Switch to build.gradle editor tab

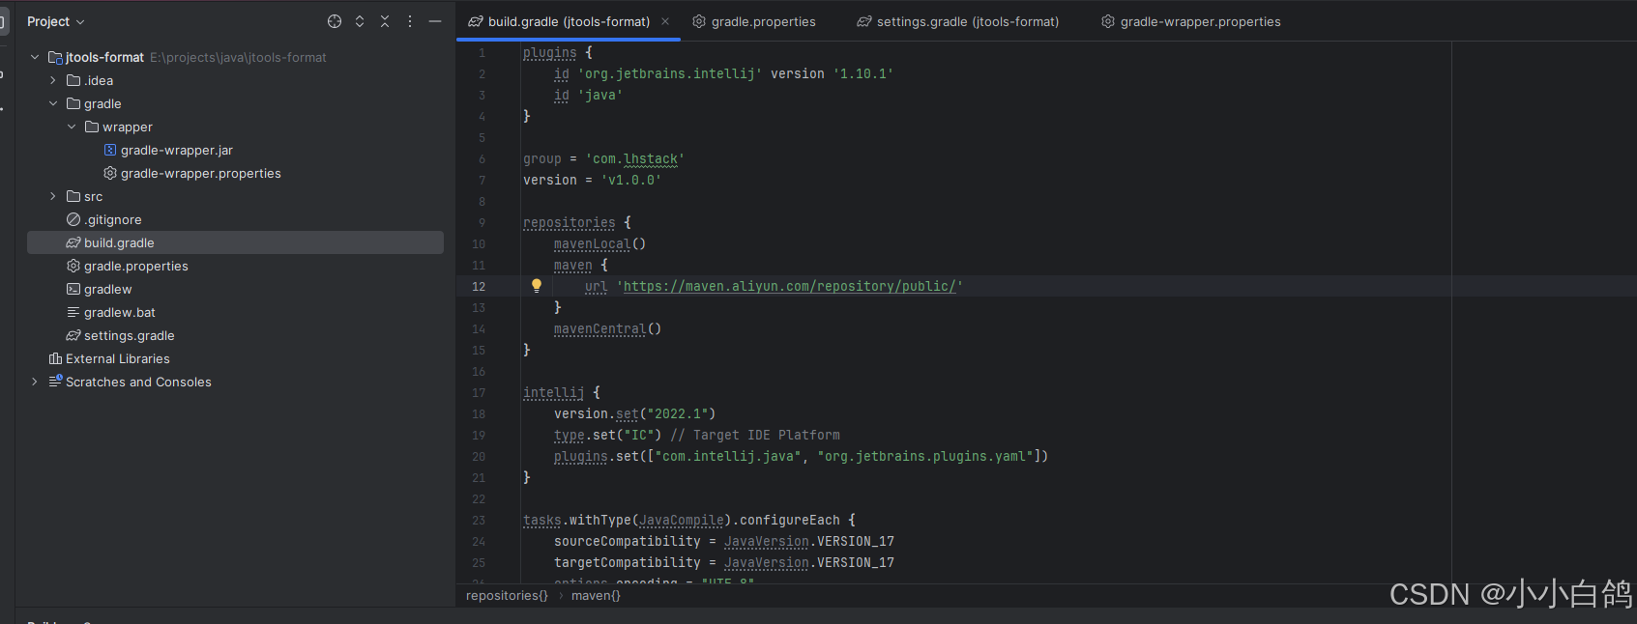569,21
